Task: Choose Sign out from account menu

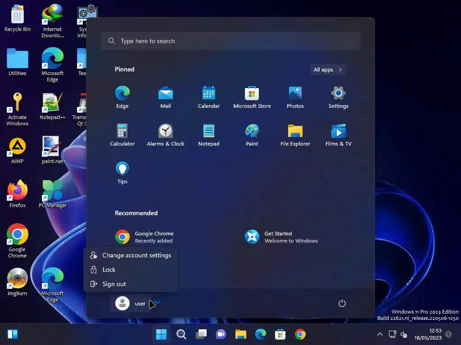Action: coord(131,284)
